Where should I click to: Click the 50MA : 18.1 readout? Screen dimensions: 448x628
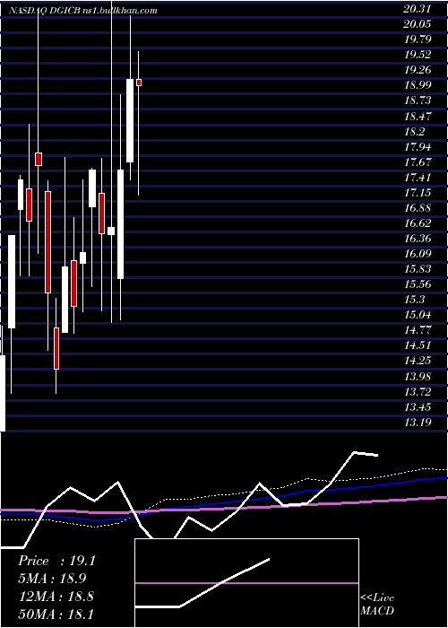[x=56, y=614]
